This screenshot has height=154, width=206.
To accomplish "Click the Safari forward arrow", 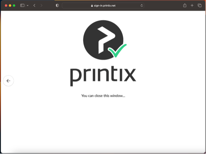I will tap(42, 6).
